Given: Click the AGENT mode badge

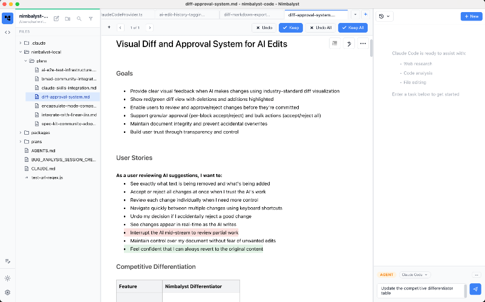Looking at the screenshot, I should point(386,275).
